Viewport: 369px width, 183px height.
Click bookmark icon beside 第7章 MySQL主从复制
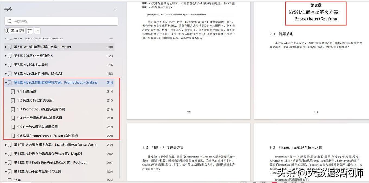(10, 65)
